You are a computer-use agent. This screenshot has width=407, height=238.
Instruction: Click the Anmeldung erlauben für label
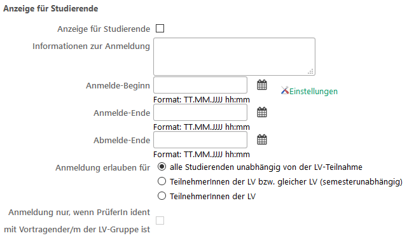tap(102, 167)
